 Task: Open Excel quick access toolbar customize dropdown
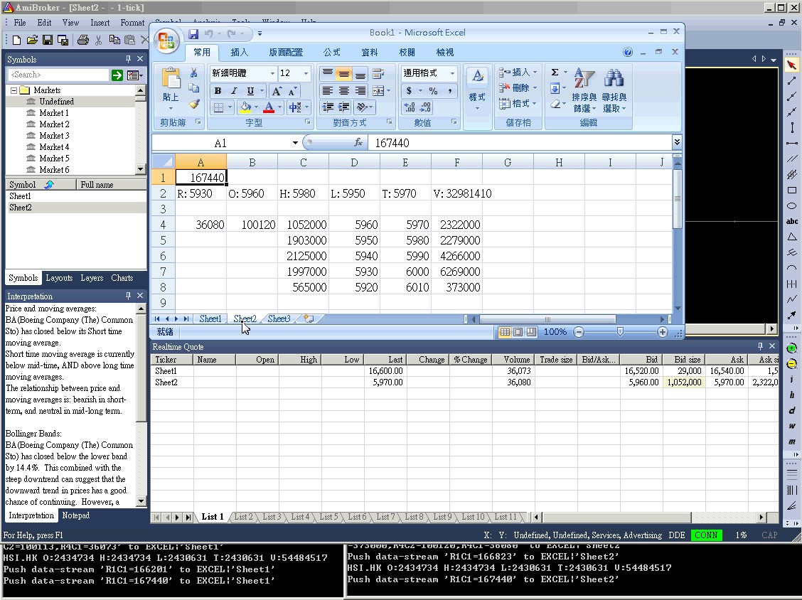click(260, 33)
